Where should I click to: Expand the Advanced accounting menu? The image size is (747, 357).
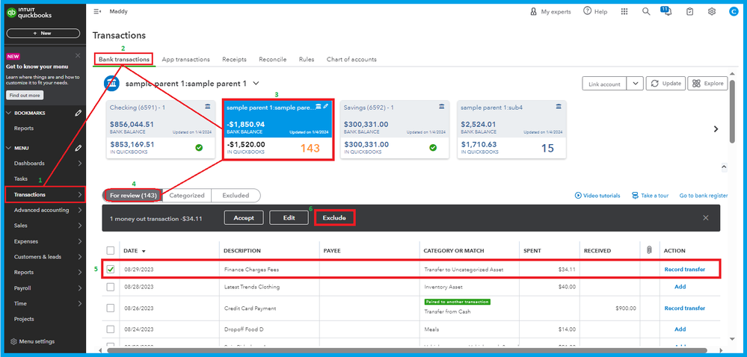click(79, 210)
